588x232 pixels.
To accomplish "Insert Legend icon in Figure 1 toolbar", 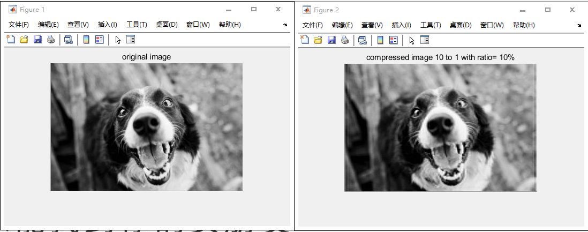I will [100, 40].
